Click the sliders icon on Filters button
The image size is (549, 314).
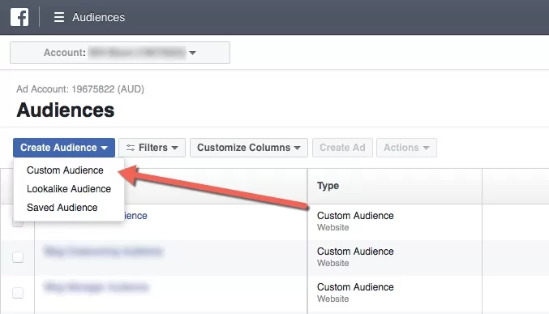pyautogui.click(x=131, y=148)
